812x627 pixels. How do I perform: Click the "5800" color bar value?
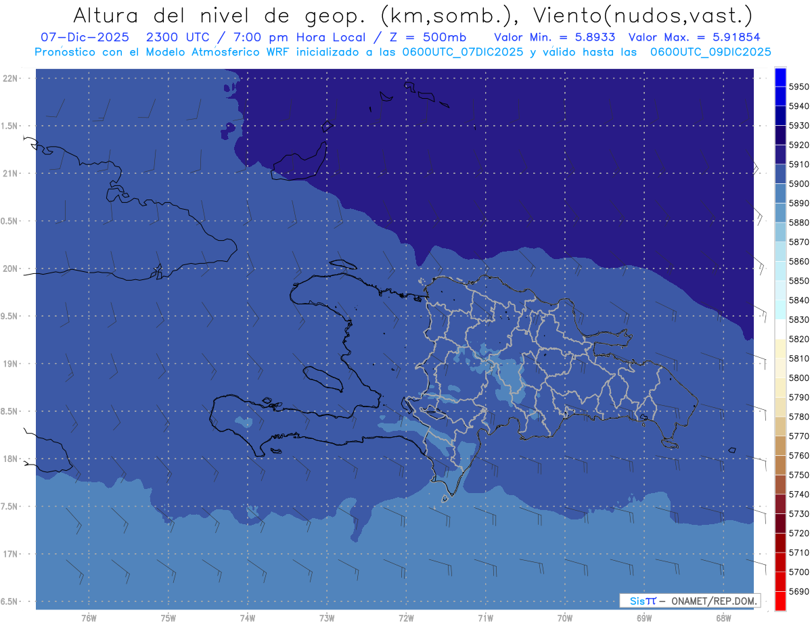click(x=798, y=377)
